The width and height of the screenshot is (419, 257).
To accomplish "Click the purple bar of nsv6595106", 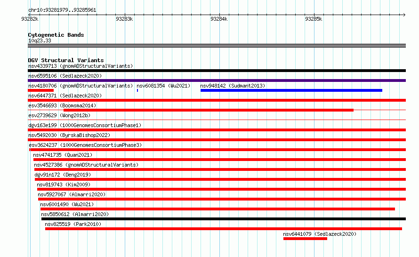I will 217,80.
